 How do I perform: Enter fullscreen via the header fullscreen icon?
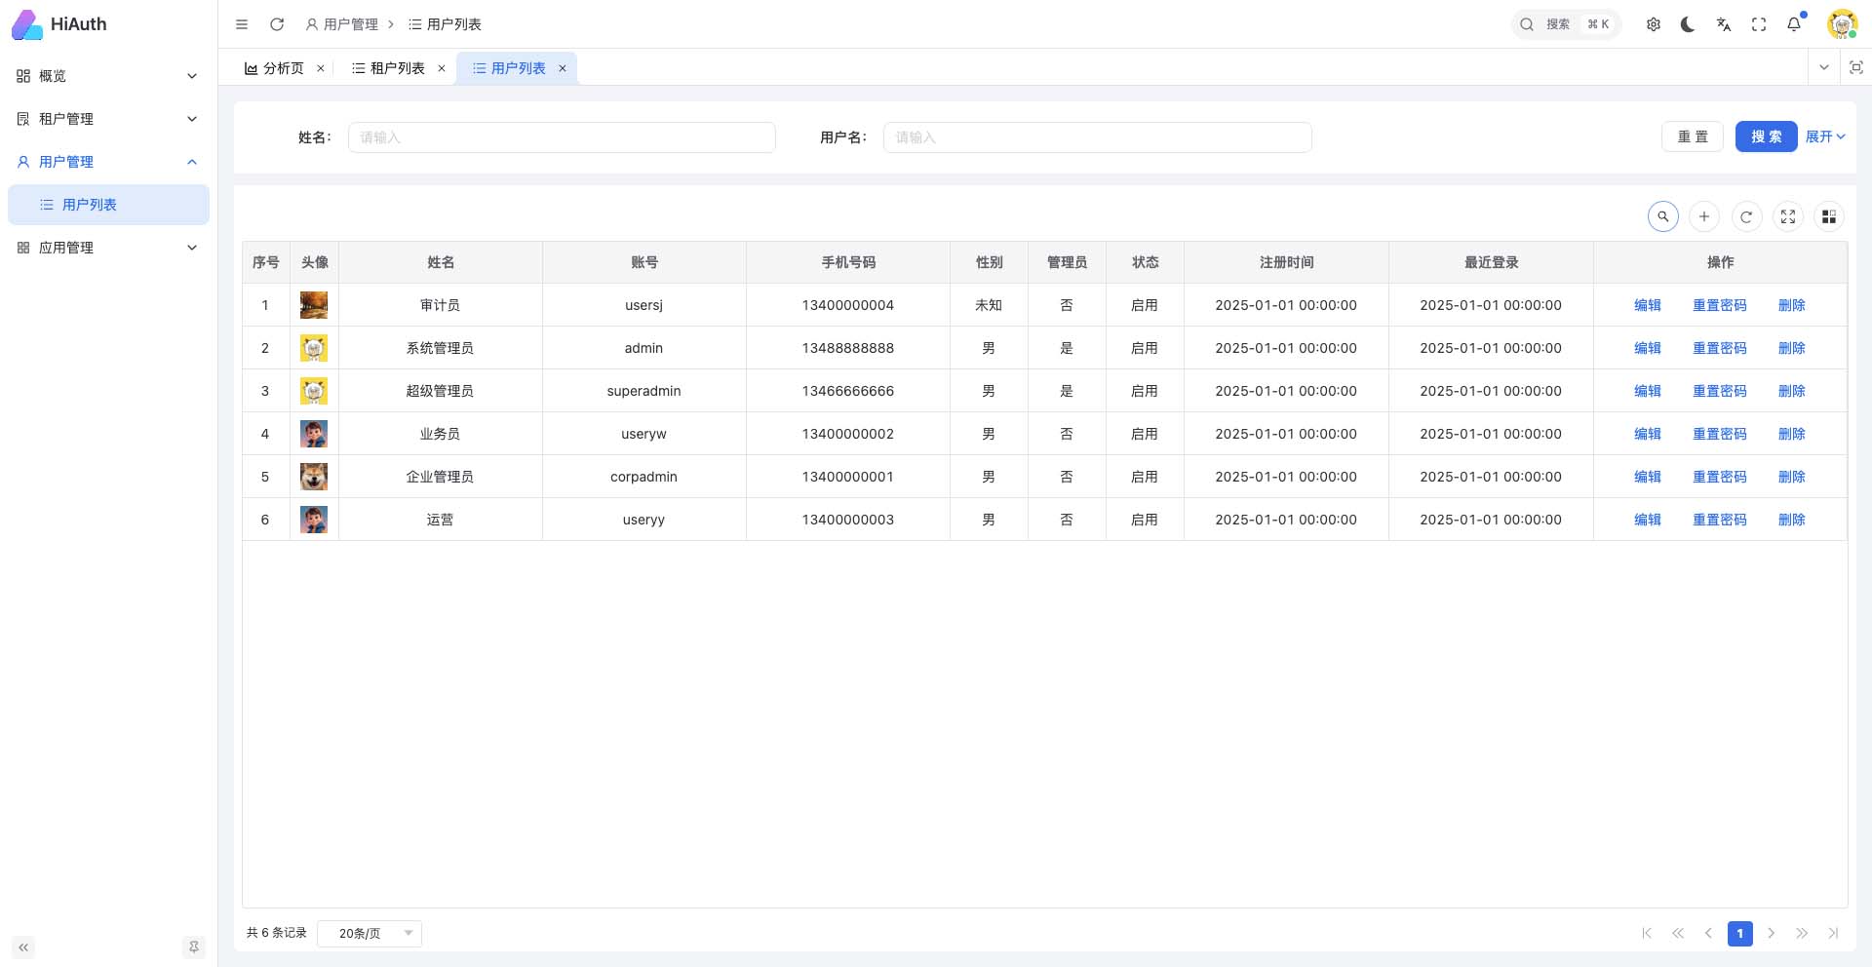point(1759,24)
